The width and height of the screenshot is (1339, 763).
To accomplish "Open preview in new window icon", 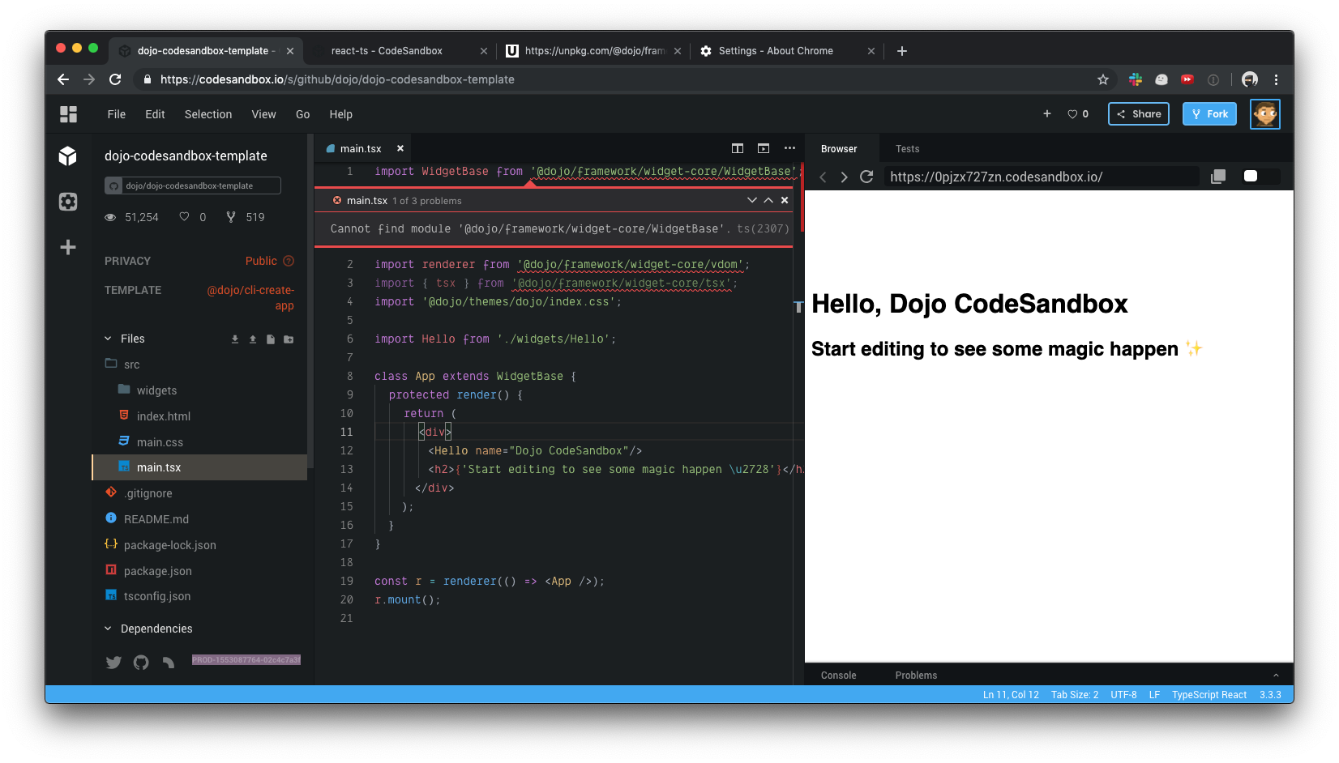I will tap(1217, 177).
